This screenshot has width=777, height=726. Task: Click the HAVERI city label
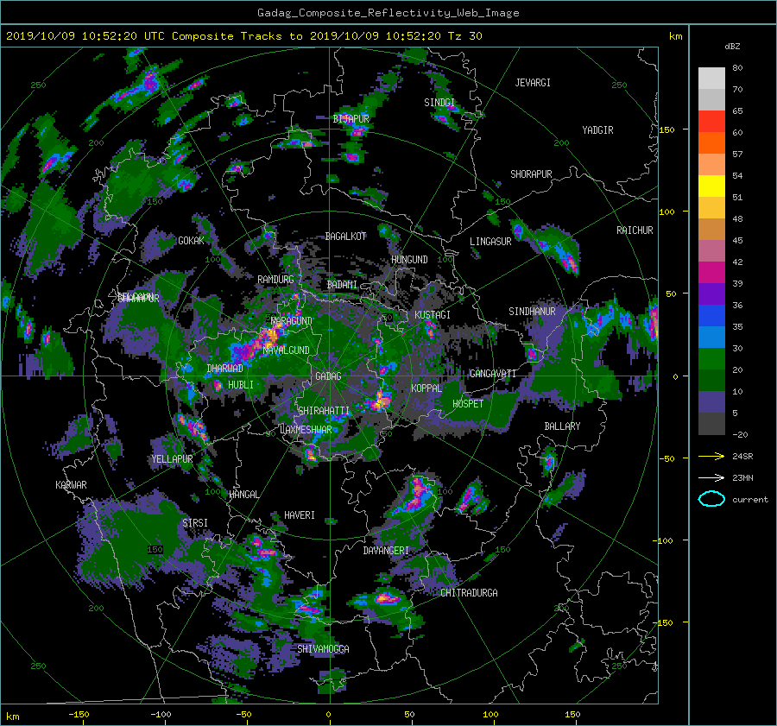[300, 515]
